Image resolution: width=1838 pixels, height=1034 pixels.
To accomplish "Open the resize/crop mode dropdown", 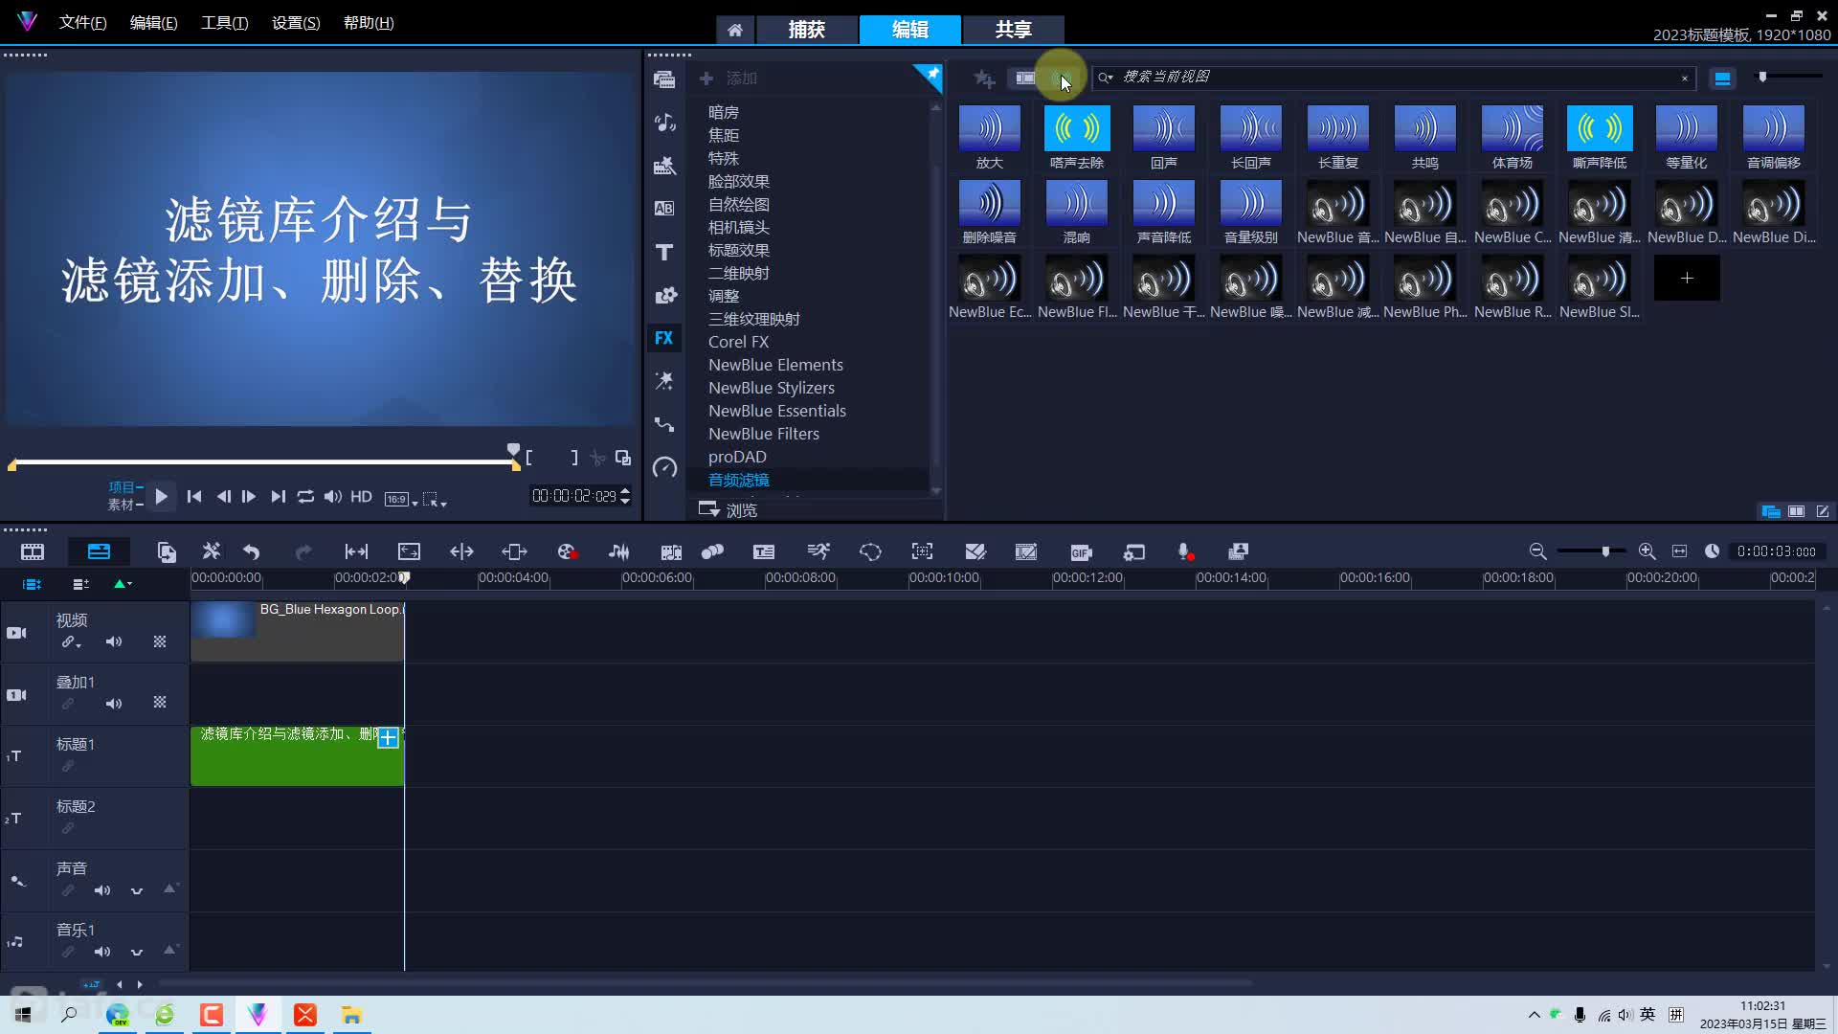I will (x=435, y=500).
